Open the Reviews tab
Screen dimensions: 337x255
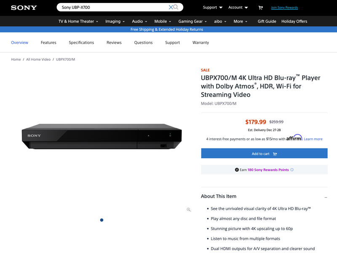114,42
